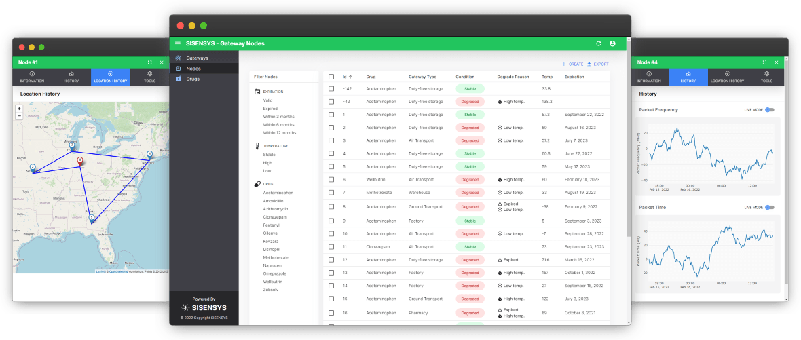Switch to Location History tab in Node #4
The width and height of the screenshot is (801, 340).
coord(727,77)
